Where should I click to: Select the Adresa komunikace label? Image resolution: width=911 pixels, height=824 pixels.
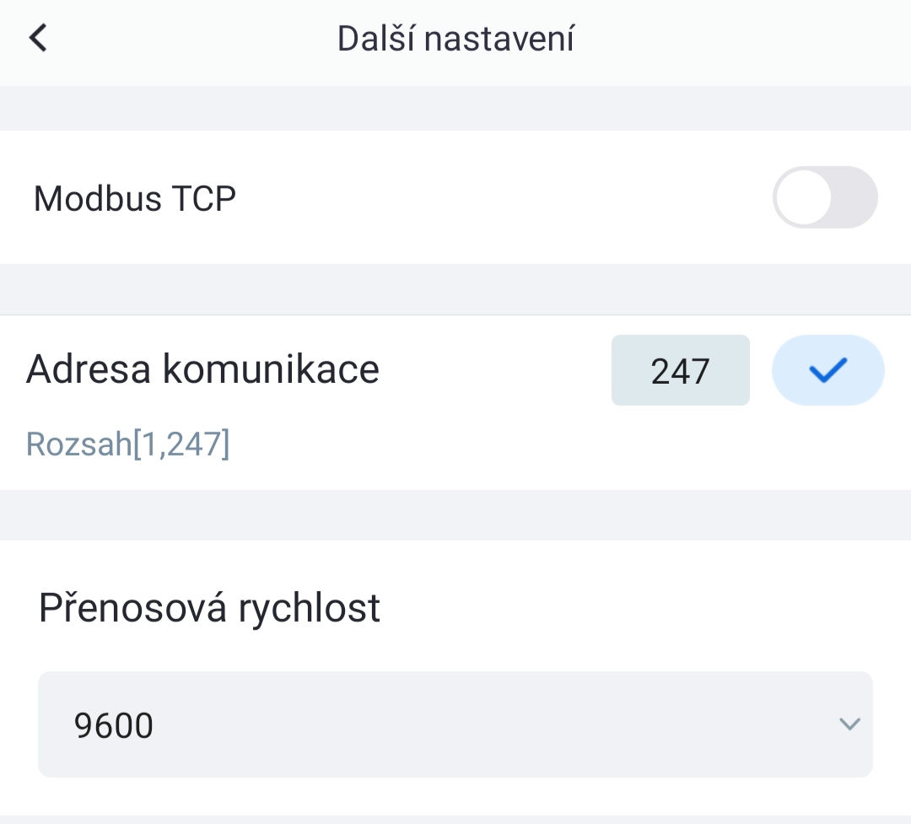(x=202, y=369)
